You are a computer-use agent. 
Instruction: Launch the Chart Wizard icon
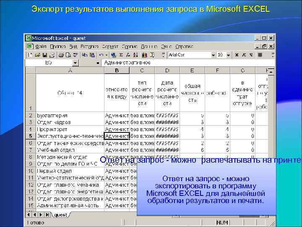pyautogui.click(x=144, y=55)
